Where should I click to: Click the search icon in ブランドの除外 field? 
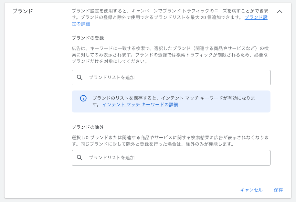[x=79, y=158]
